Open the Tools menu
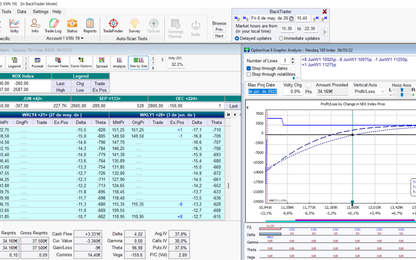Viewport: 416px width, 260px height. point(7,12)
